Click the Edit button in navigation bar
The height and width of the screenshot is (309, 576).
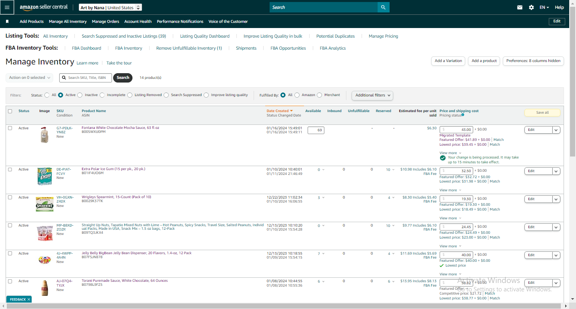pos(557,21)
